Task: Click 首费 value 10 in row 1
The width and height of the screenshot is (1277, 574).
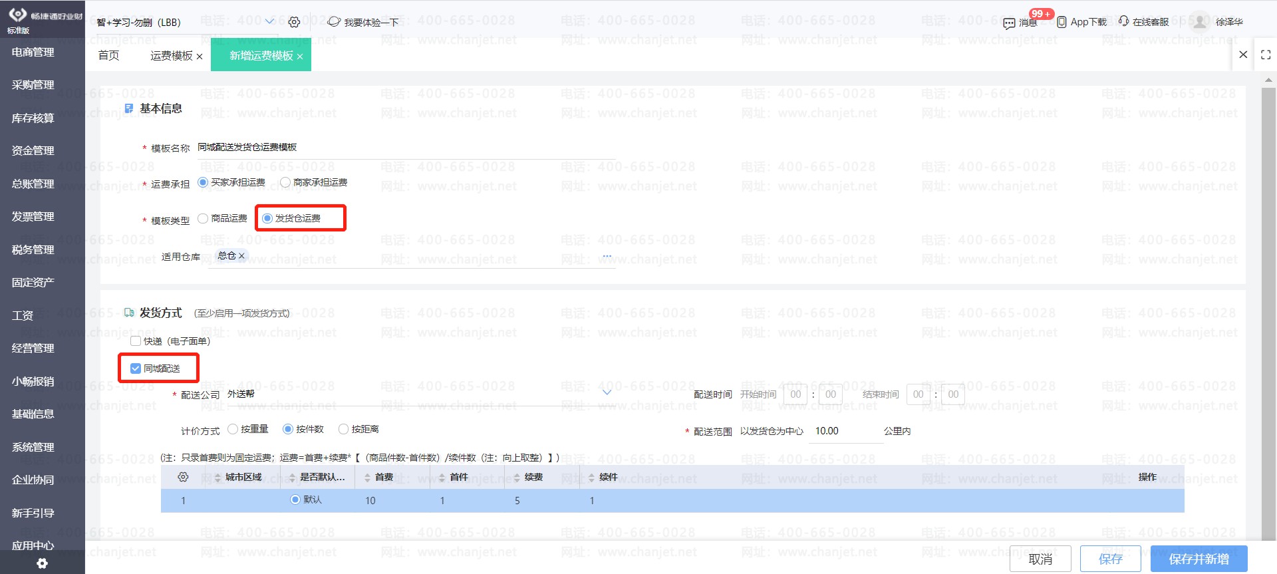Action: click(x=370, y=501)
